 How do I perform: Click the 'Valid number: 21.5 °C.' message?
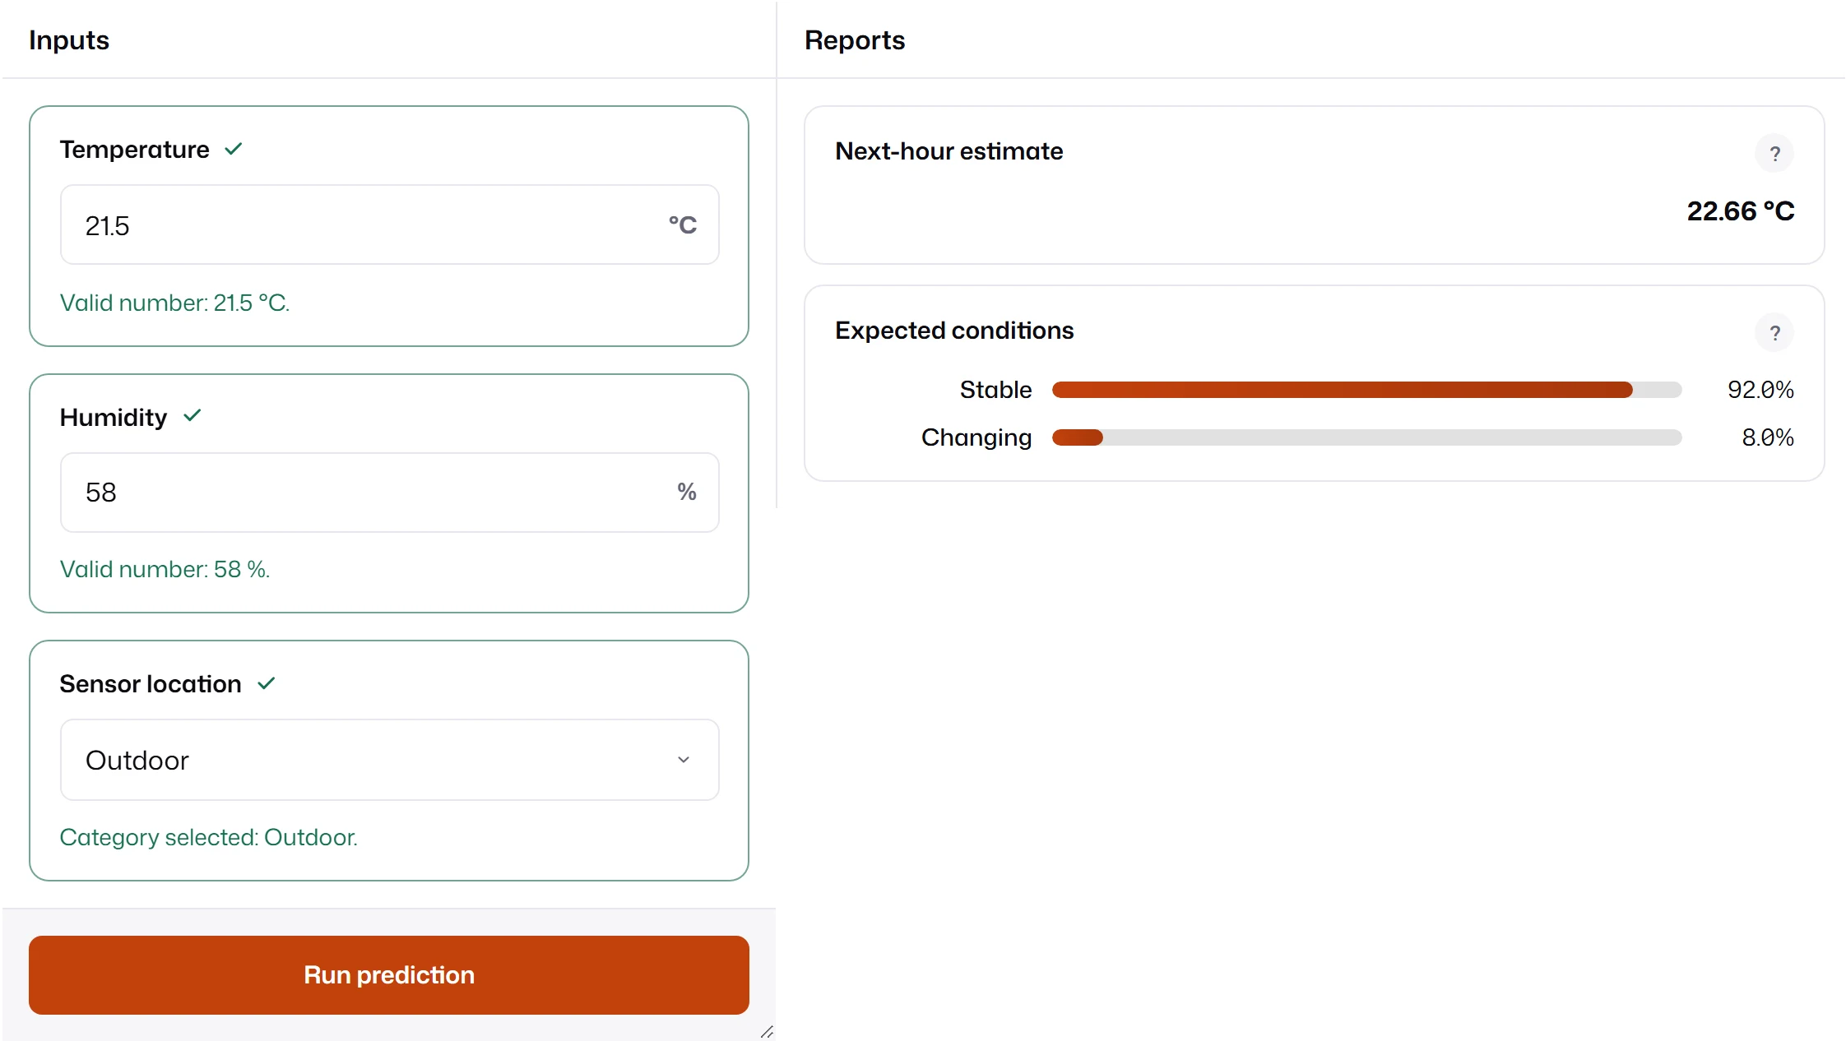(175, 303)
